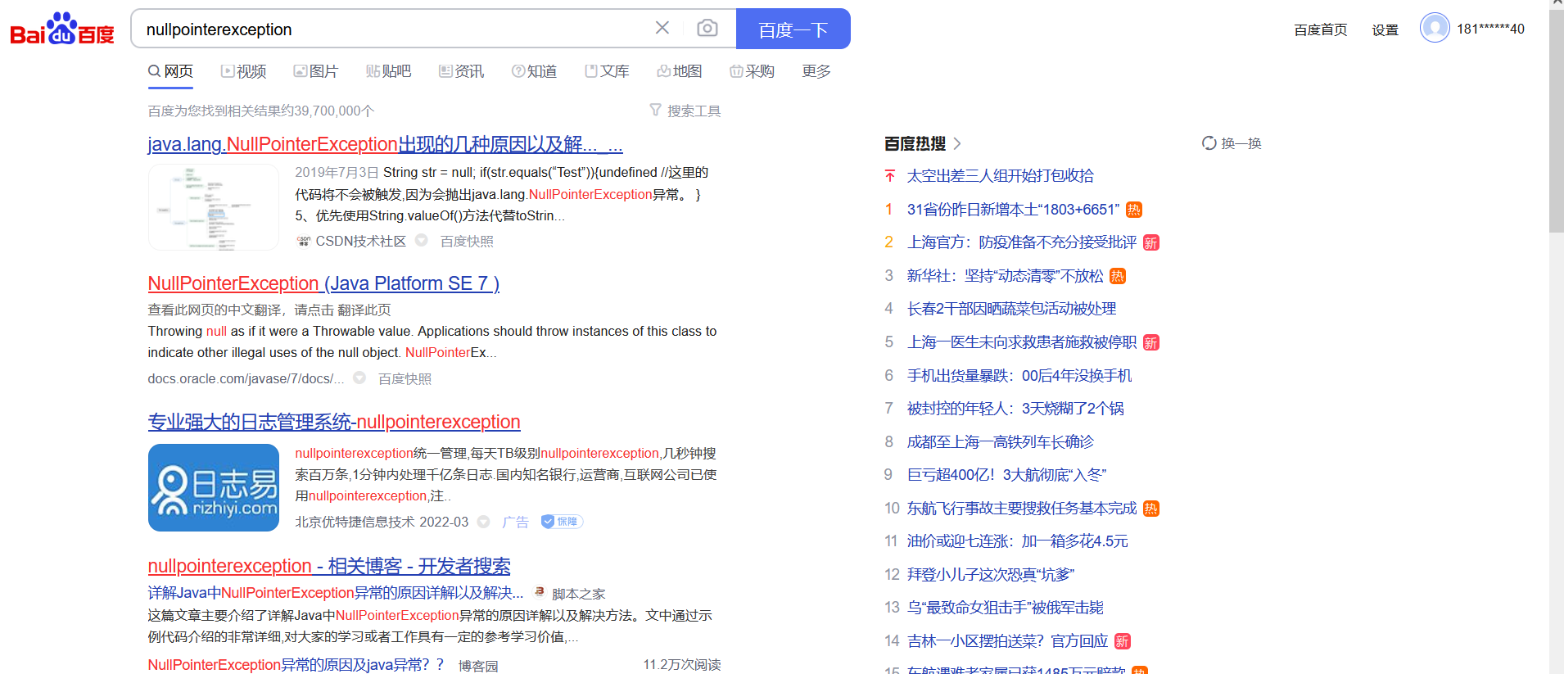Click 换一换 refresh button

pos(1232,143)
